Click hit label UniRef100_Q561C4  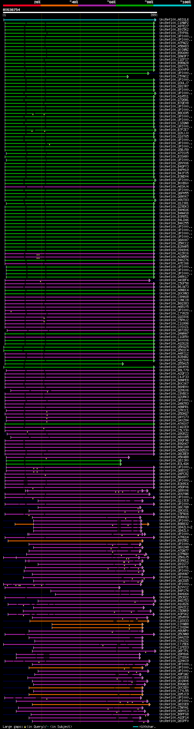click(x=174, y=350)
